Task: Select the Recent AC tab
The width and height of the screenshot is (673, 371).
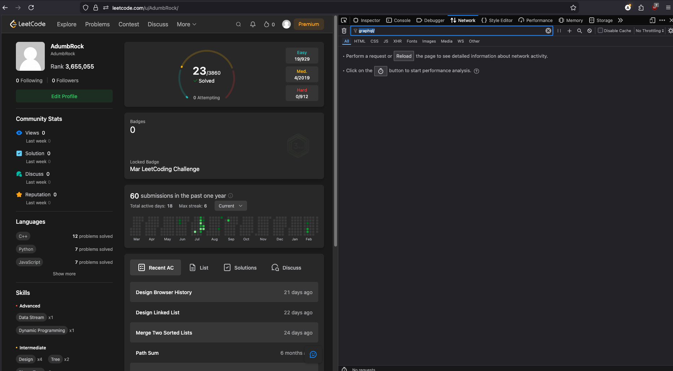Action: pyautogui.click(x=156, y=267)
